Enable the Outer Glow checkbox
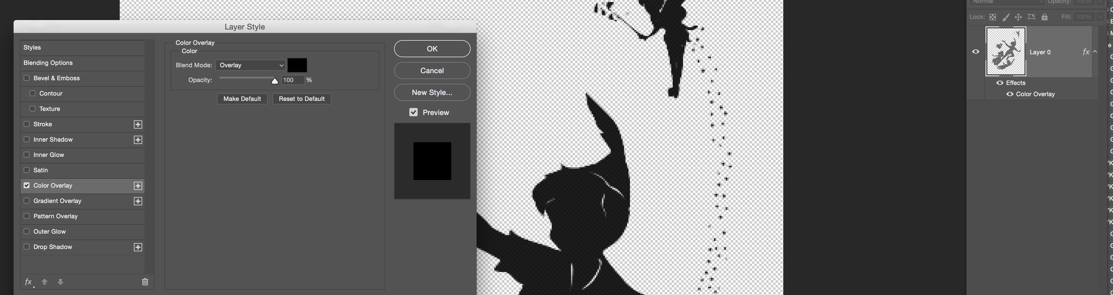 27,232
